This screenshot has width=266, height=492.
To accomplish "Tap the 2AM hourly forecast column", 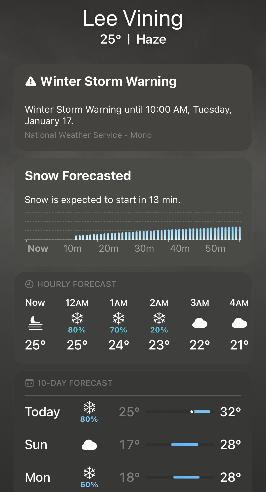I will 159,324.
